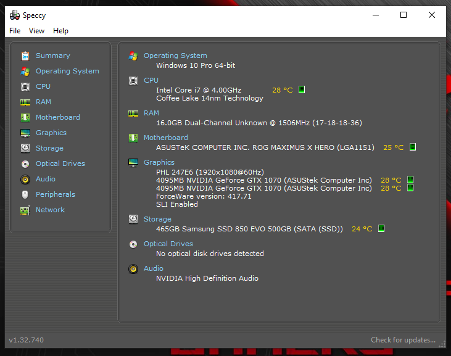Click the '16.0GB Dual-Channel' RAM line

tap(259, 123)
